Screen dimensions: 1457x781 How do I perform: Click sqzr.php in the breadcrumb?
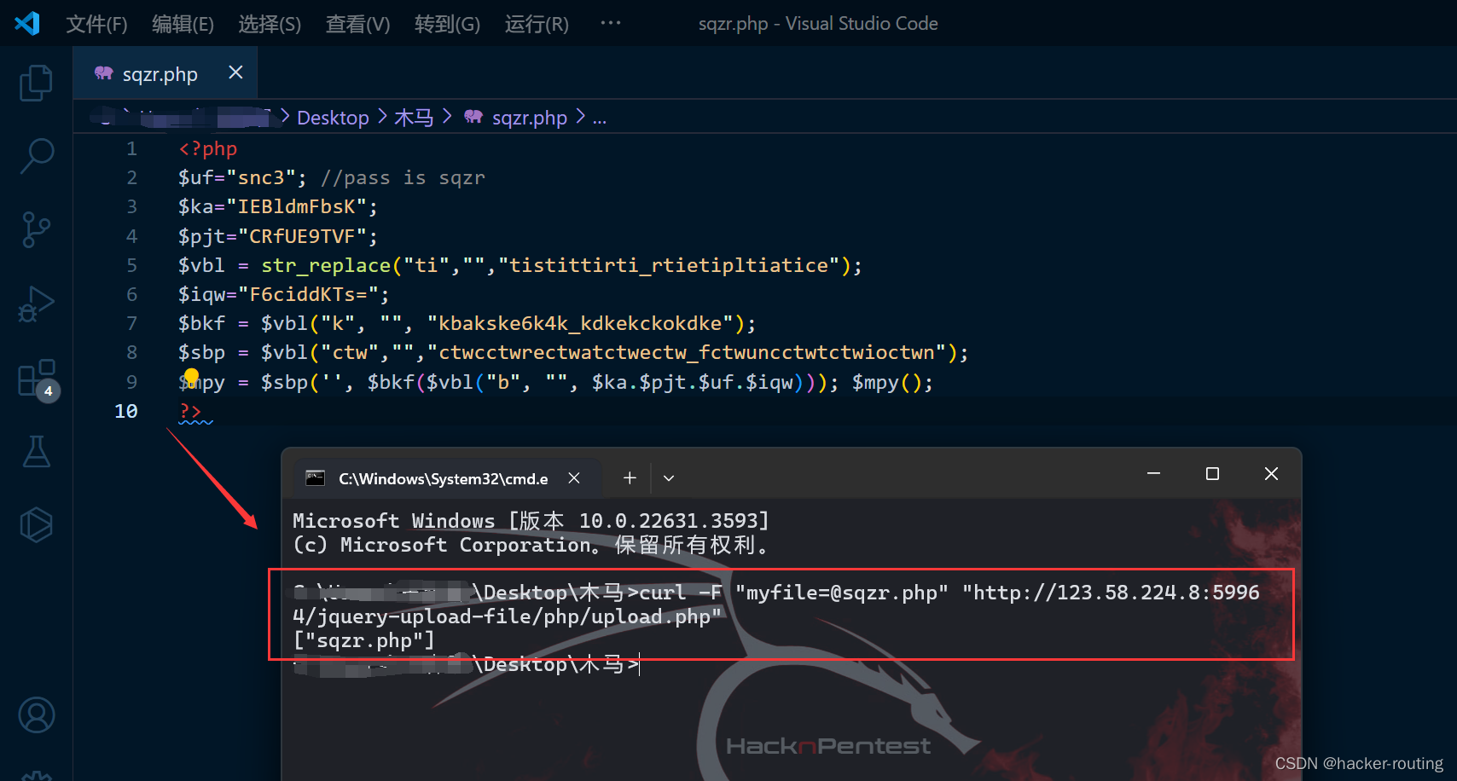(529, 118)
